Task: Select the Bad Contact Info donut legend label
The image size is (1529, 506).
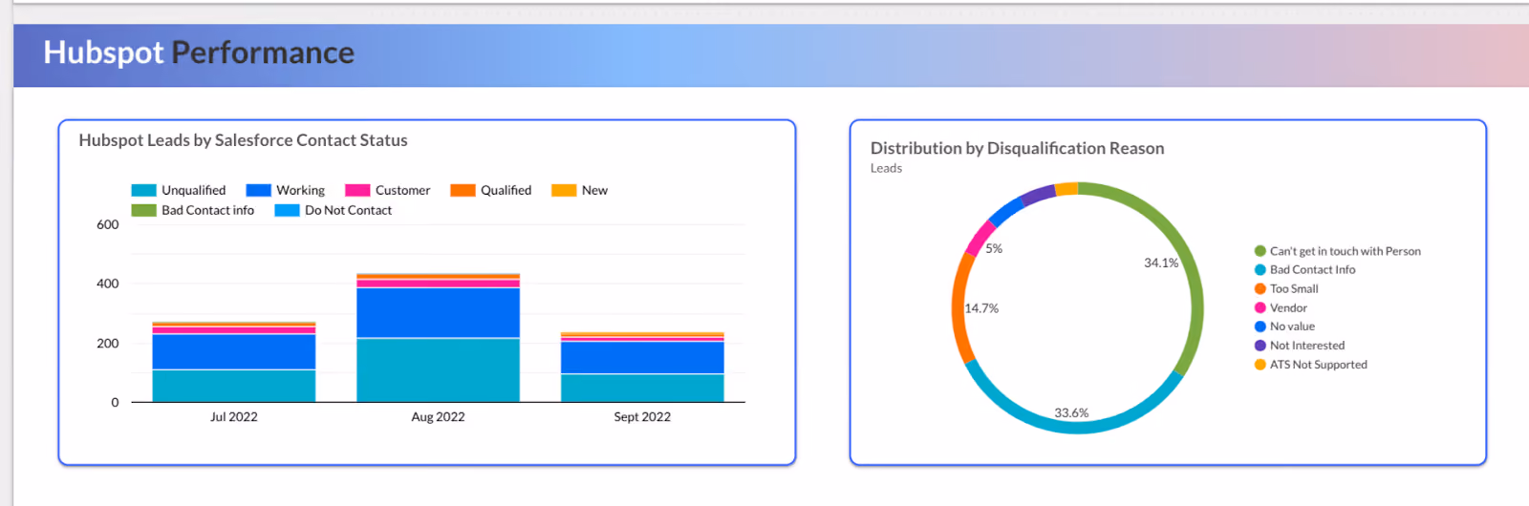Action: [x=1313, y=270]
